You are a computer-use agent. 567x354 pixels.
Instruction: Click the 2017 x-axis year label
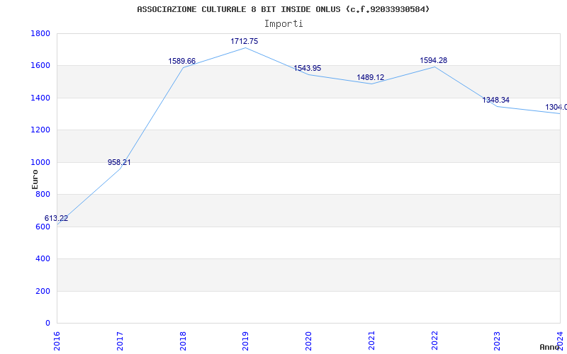point(120,341)
